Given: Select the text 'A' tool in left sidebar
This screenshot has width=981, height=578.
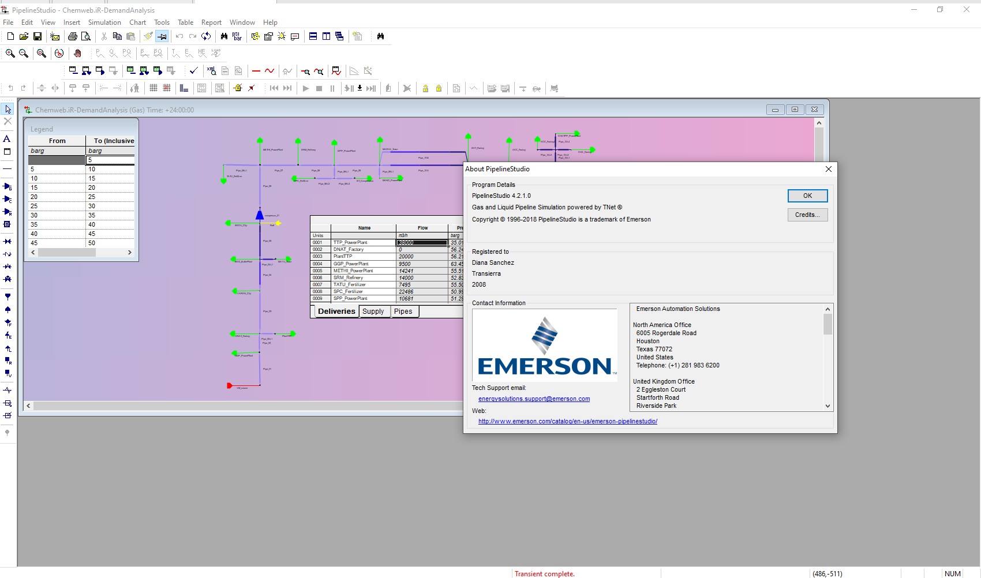Looking at the screenshot, I should click(x=7, y=139).
